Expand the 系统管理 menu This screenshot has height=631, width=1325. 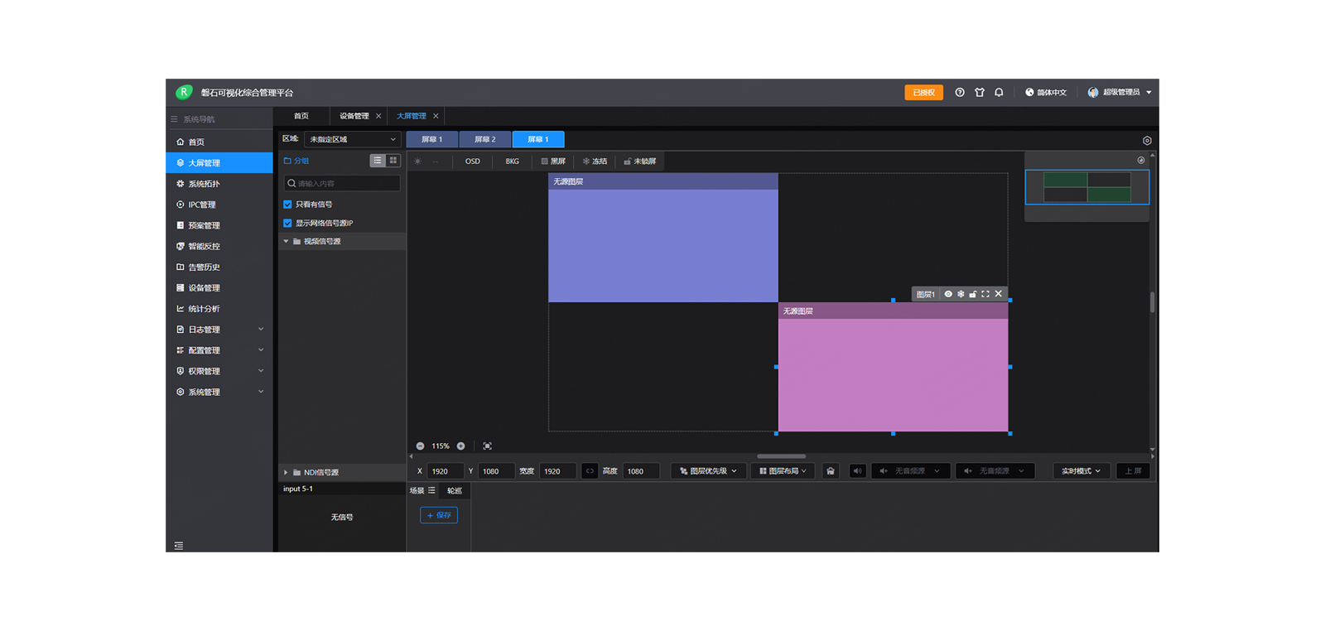tap(219, 392)
